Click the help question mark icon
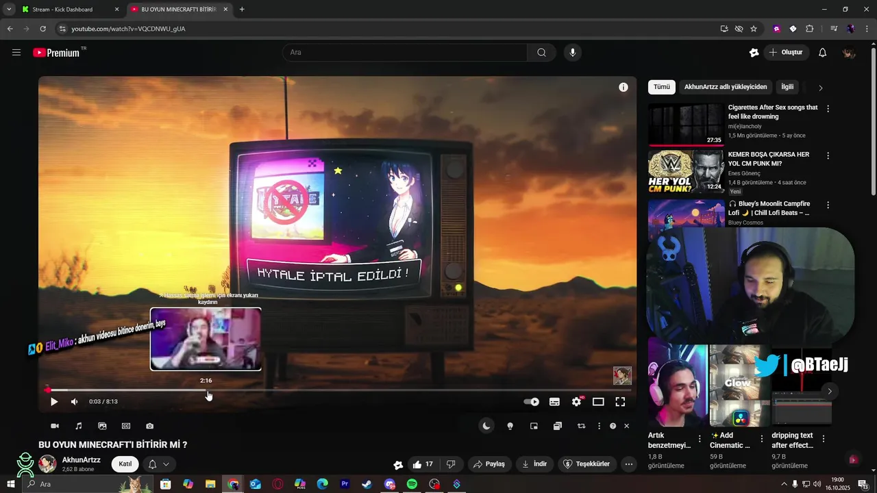The height and width of the screenshot is (493, 877). click(613, 426)
